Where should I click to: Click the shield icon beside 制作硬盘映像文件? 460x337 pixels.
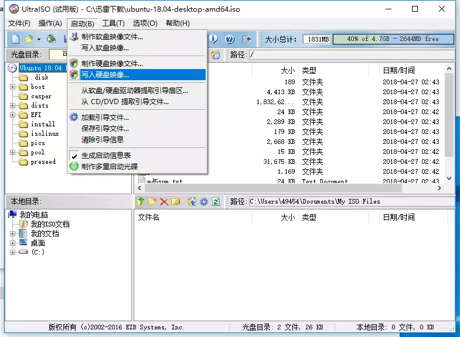coord(74,63)
